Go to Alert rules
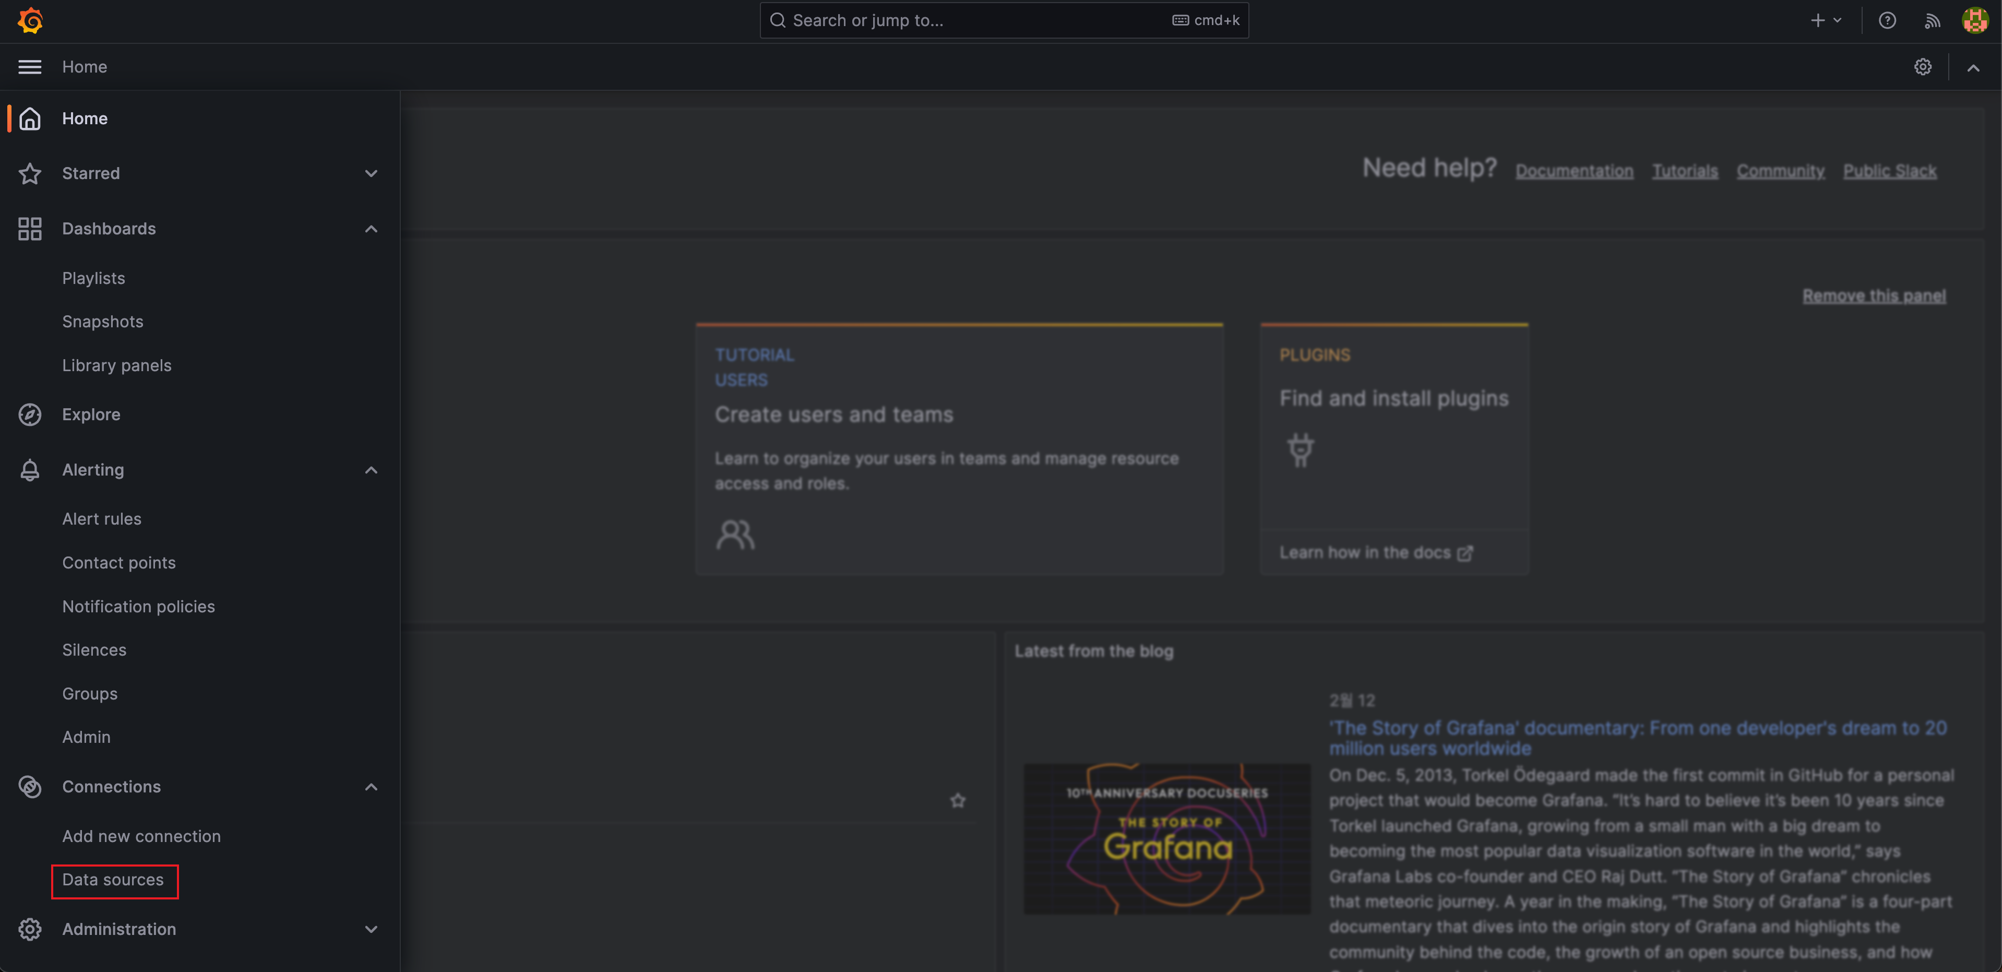Viewport: 2002px width, 972px height. pos(102,519)
